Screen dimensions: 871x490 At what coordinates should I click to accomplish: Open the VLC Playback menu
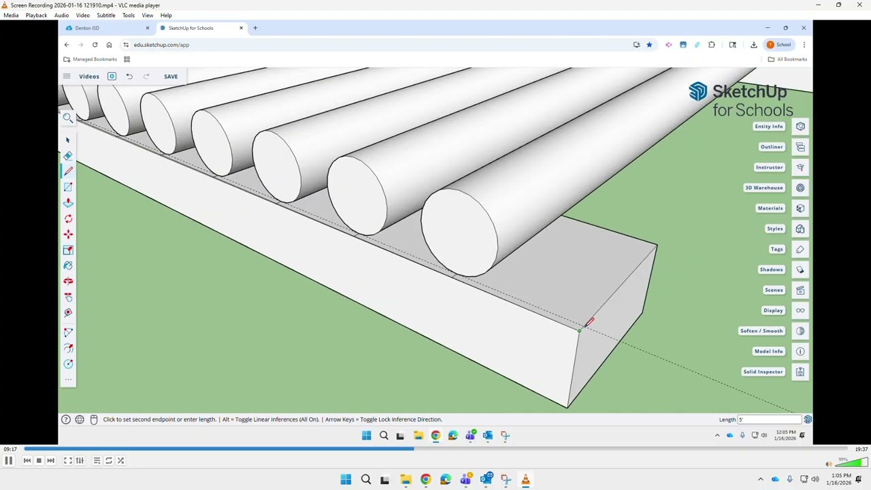36,15
